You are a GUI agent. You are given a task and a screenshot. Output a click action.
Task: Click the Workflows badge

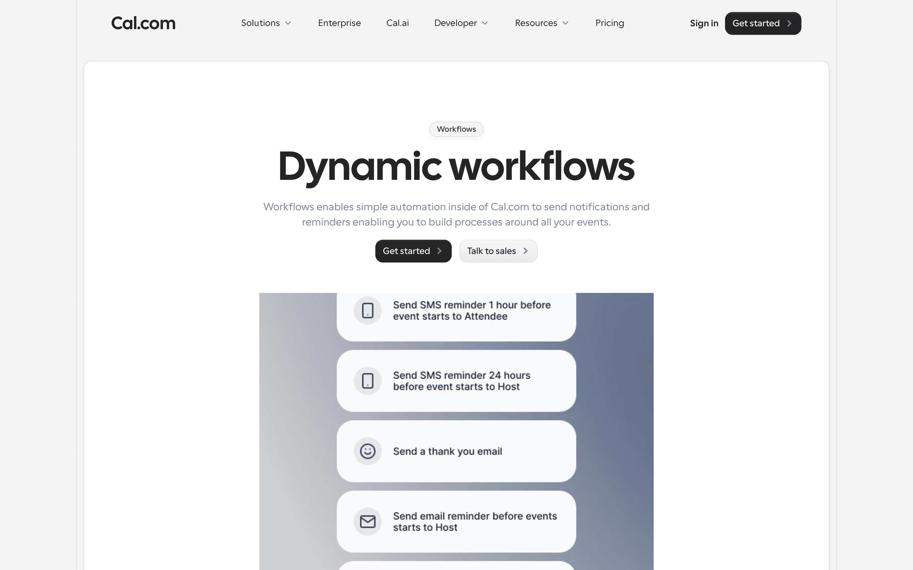coord(456,129)
